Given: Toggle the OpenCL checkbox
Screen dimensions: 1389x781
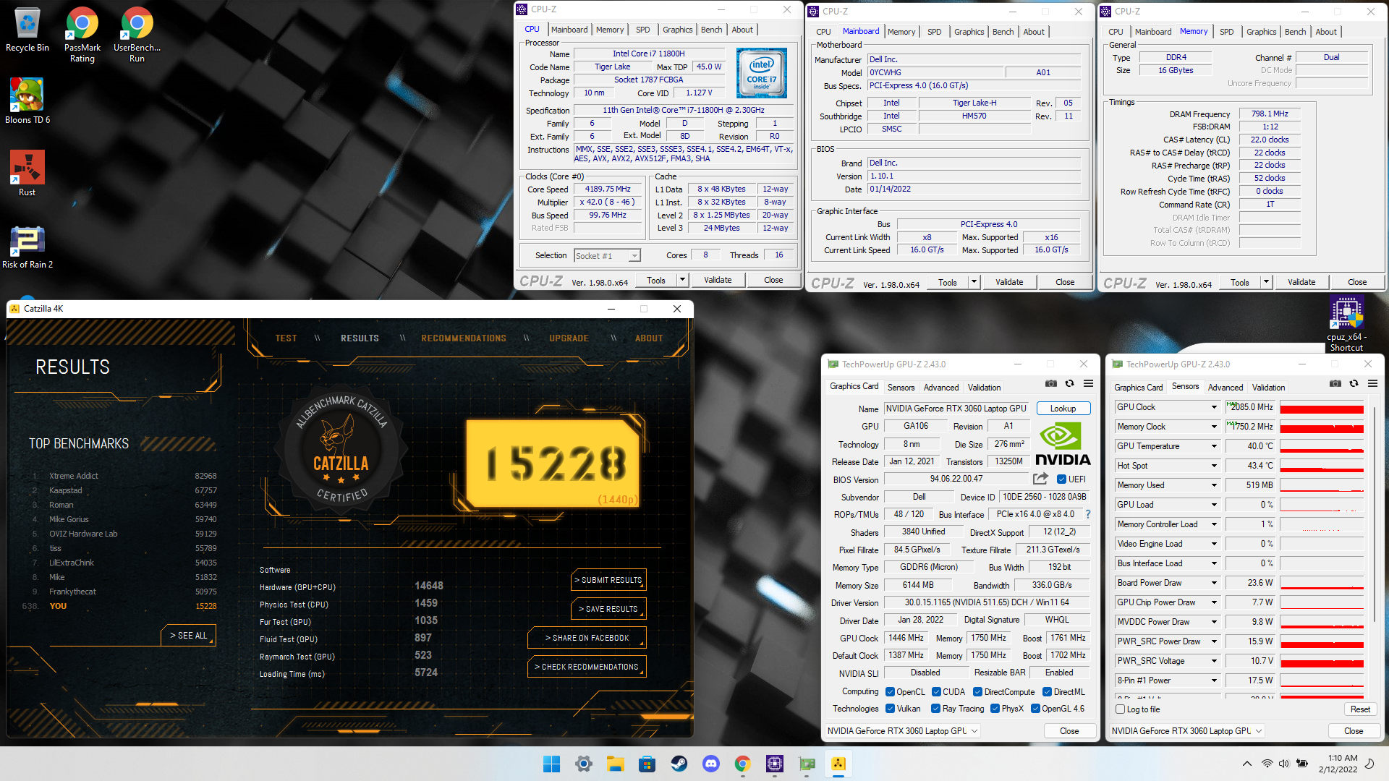Looking at the screenshot, I should click(890, 692).
